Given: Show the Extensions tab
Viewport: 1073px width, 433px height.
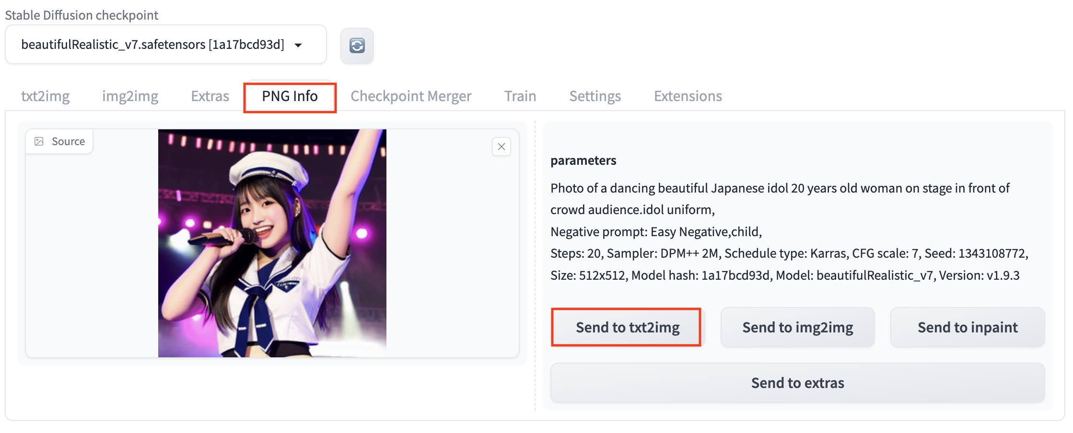Looking at the screenshot, I should pos(688,96).
